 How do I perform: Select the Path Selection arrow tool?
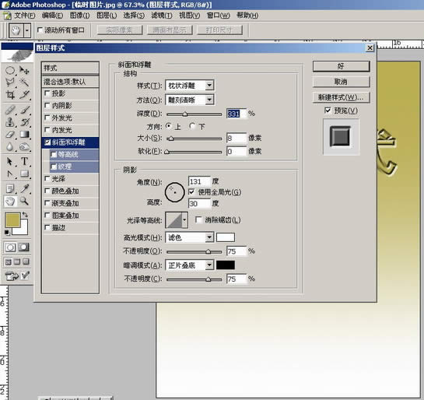coord(10,161)
